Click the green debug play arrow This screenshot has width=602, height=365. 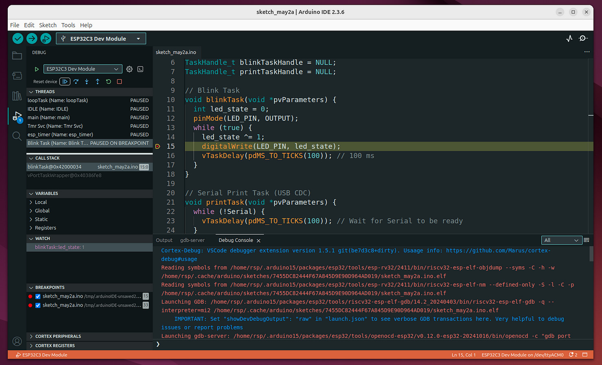click(37, 69)
